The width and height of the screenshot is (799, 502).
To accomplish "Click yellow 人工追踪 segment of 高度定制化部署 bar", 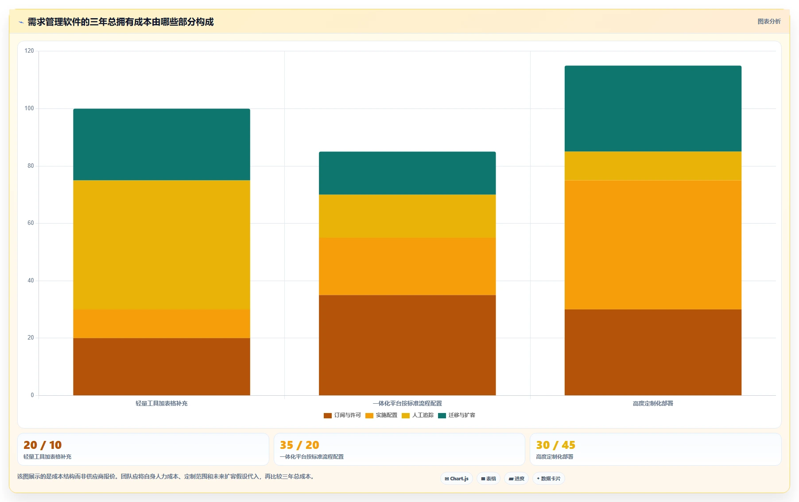I will pyautogui.click(x=653, y=166).
